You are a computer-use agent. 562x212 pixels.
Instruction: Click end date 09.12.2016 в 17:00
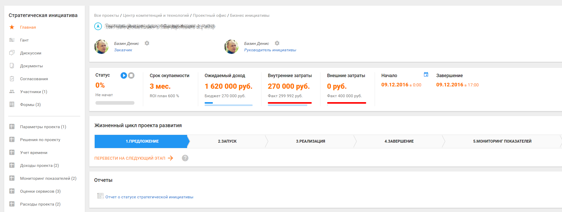[x=457, y=85]
